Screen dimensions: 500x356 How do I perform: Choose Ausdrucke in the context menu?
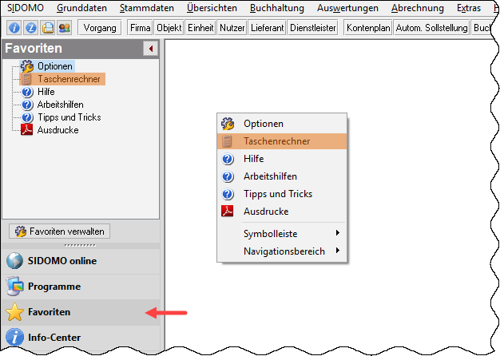coord(282,212)
